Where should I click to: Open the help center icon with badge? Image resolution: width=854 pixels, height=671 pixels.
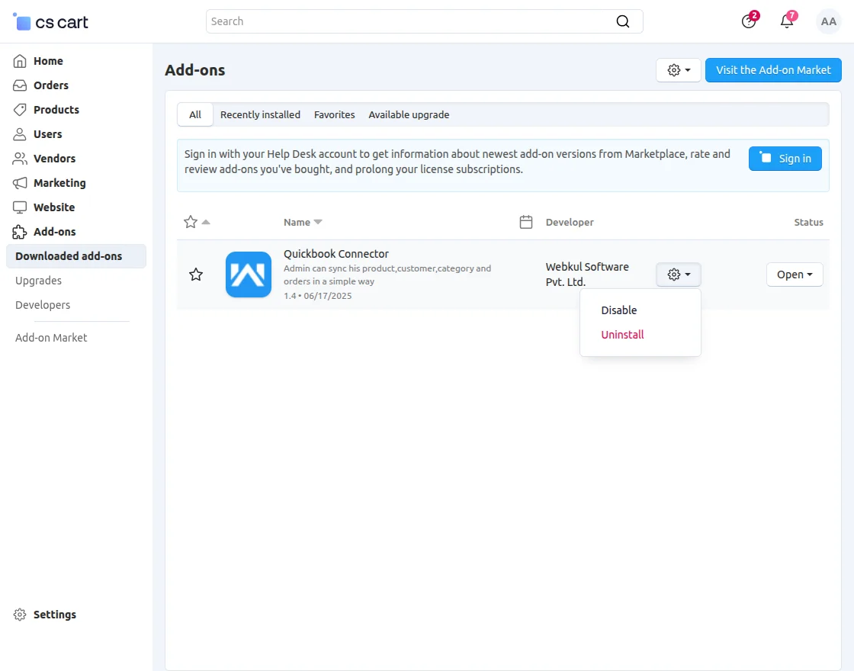click(749, 21)
